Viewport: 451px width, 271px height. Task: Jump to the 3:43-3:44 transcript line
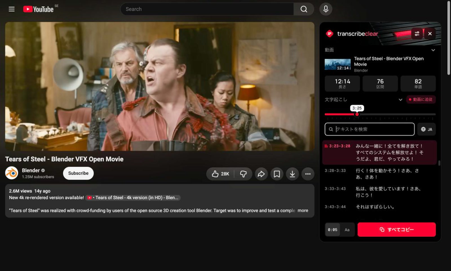(x=379, y=207)
